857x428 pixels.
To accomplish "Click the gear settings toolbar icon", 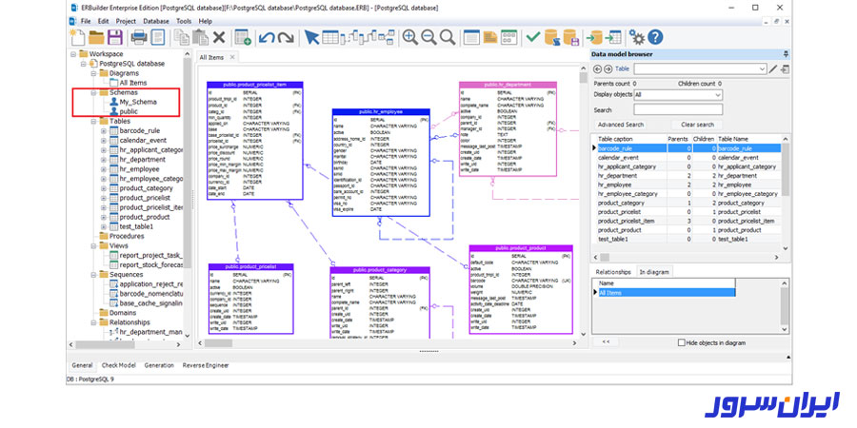I will click(637, 37).
